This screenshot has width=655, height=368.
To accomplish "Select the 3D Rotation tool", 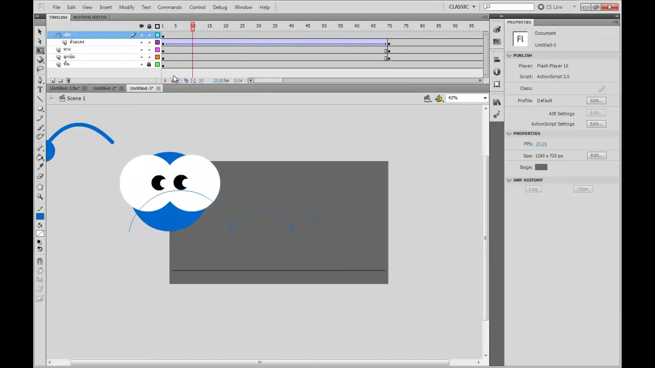I will [40, 60].
